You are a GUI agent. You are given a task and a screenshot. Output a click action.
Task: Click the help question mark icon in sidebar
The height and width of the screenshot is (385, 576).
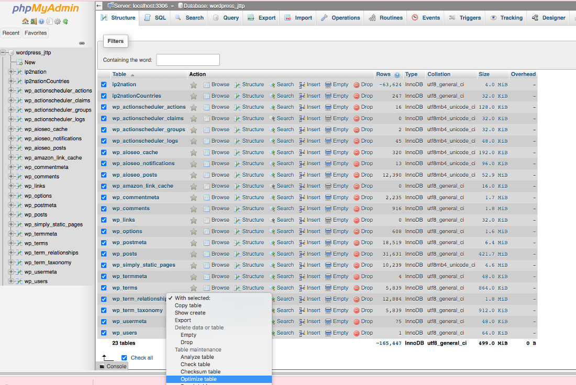point(41,21)
